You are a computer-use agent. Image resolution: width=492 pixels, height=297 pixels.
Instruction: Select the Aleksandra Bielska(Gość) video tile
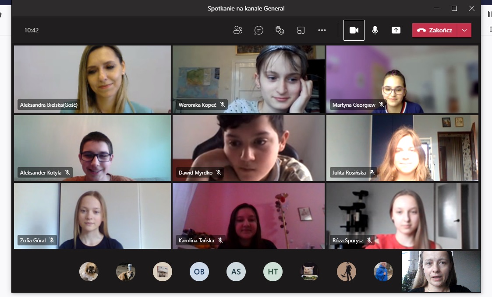[x=92, y=79]
